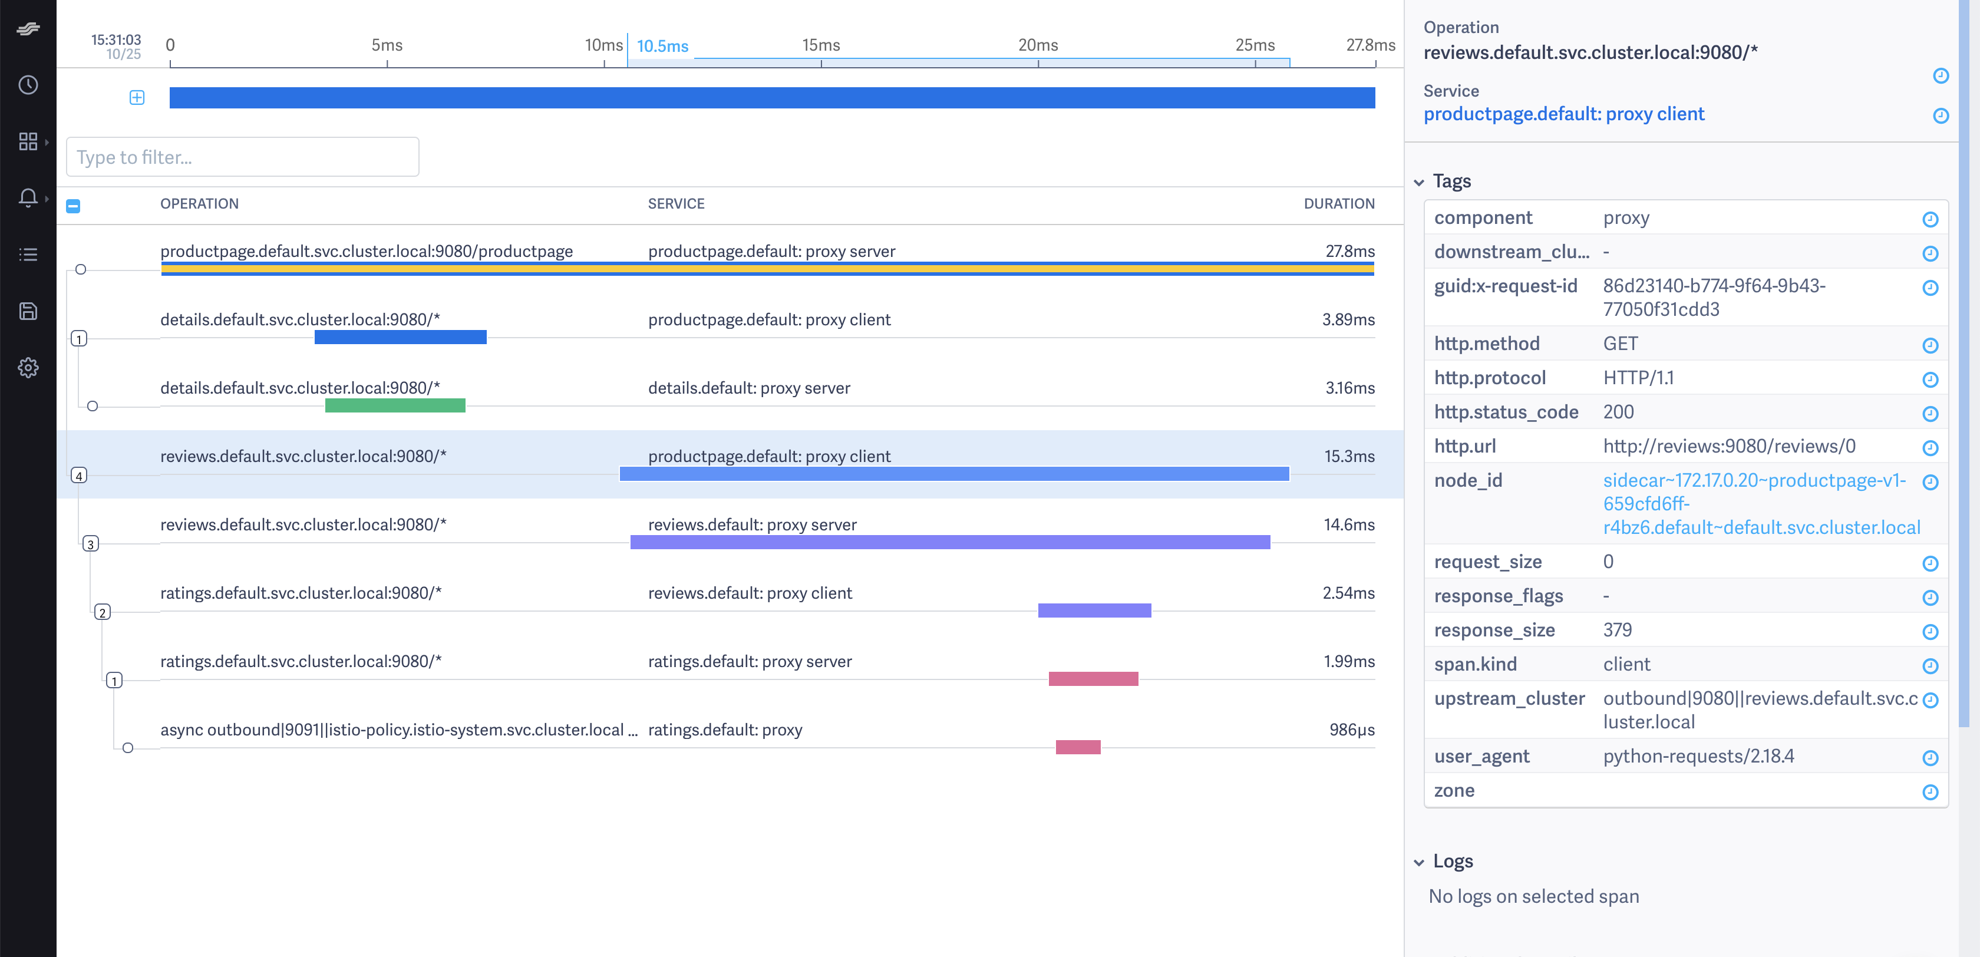Open the settings gear sidebar icon
Screen dimensions: 1980x957
pos(28,368)
